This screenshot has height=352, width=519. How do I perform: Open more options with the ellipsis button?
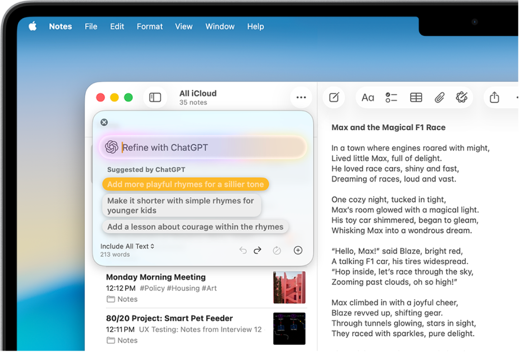click(x=301, y=97)
